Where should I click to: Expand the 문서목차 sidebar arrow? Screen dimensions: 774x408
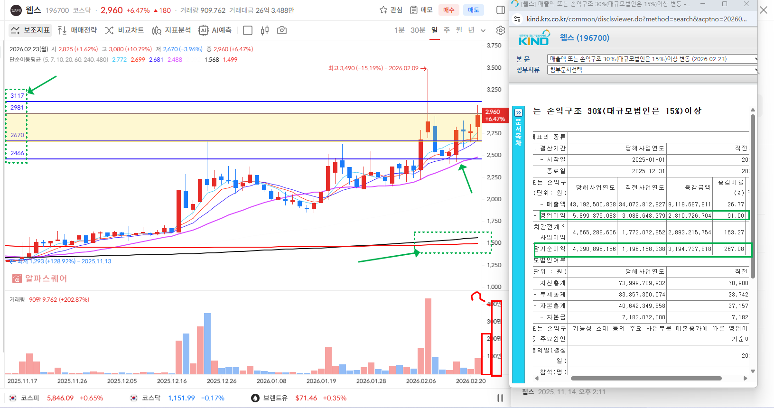pyautogui.click(x=518, y=113)
